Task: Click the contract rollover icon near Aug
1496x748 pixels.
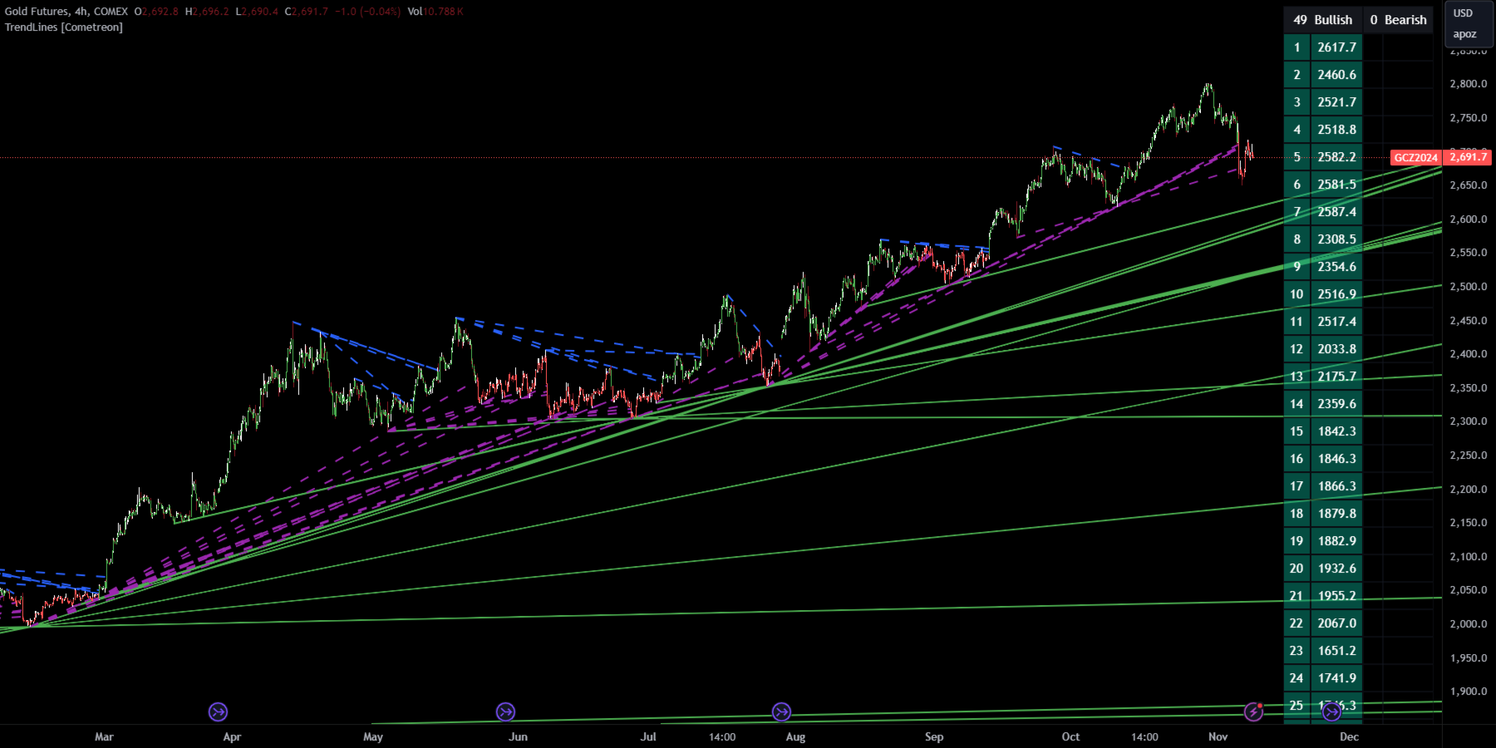Action: click(x=781, y=712)
